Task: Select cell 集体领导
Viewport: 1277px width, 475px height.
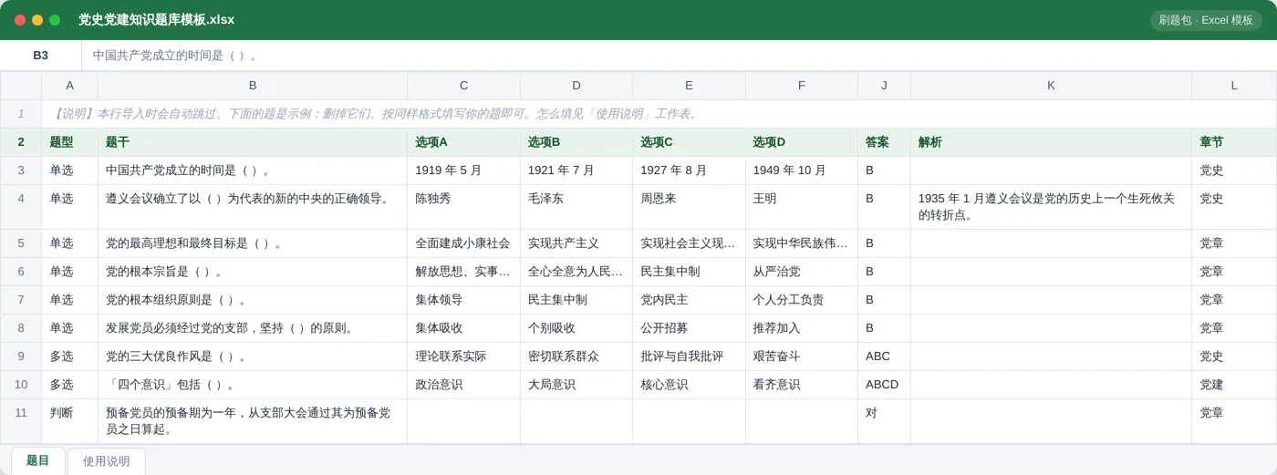Action: coord(463,300)
